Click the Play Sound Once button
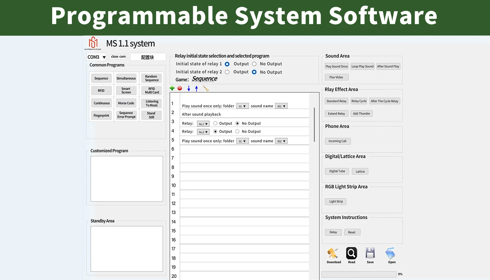The width and height of the screenshot is (490, 280). coord(337,66)
